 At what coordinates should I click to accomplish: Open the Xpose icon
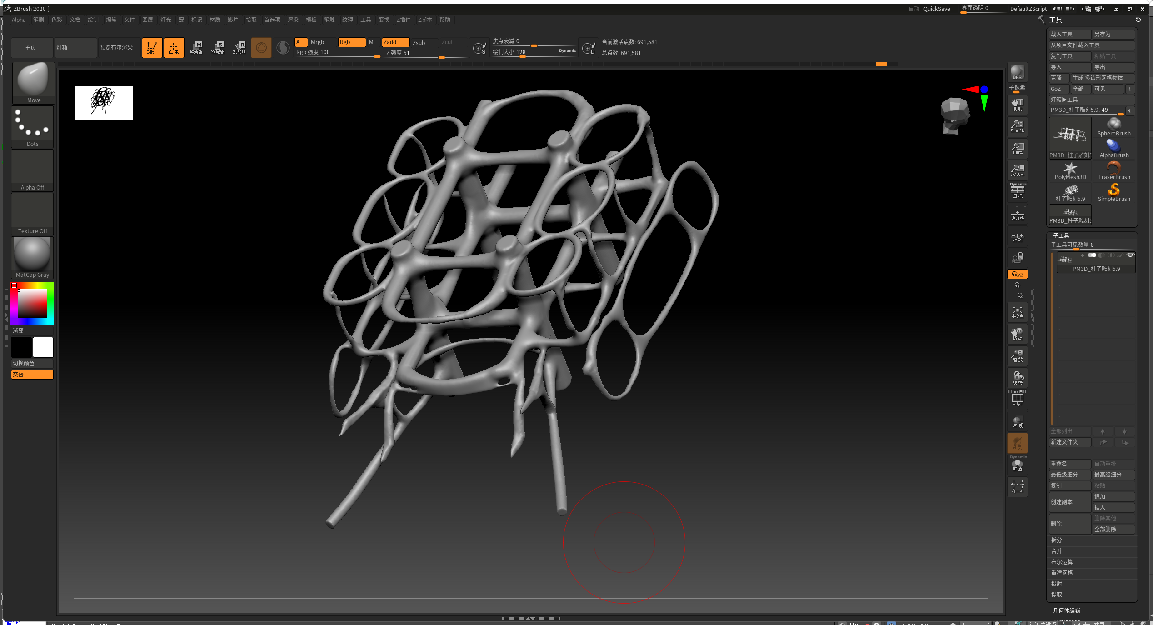tap(1017, 486)
